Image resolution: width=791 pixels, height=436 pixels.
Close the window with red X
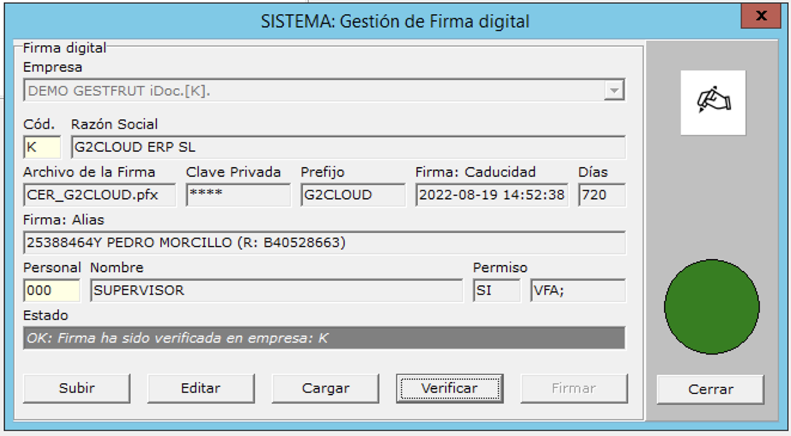[760, 16]
